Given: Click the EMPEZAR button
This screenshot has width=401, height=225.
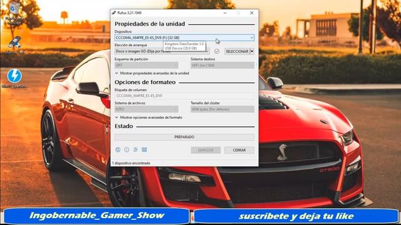Looking at the screenshot, I should (206, 150).
